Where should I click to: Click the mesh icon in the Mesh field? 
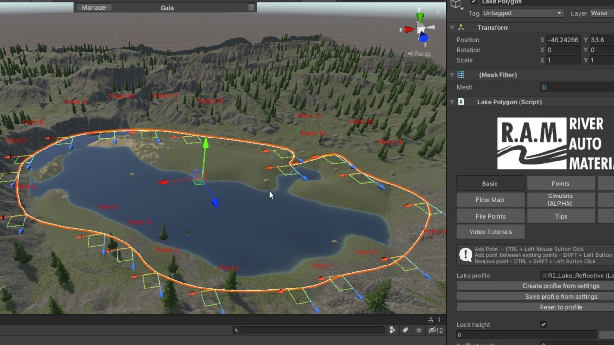544,87
